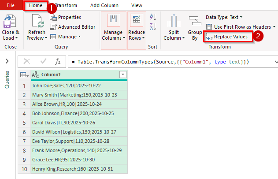Cancel formula edit with X icon

click(x=27, y=62)
